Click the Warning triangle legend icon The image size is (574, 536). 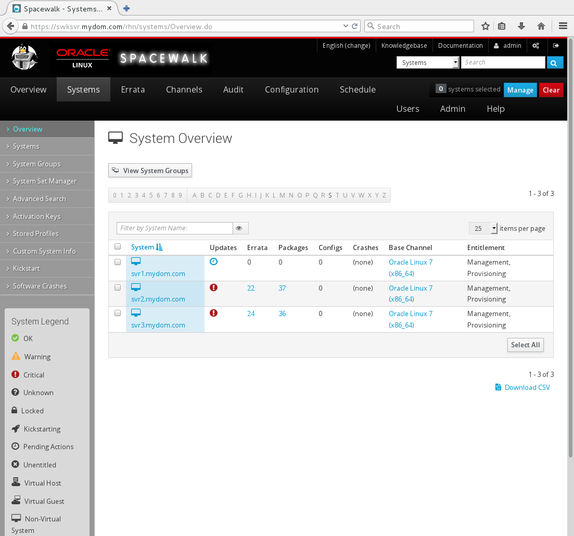(x=16, y=356)
